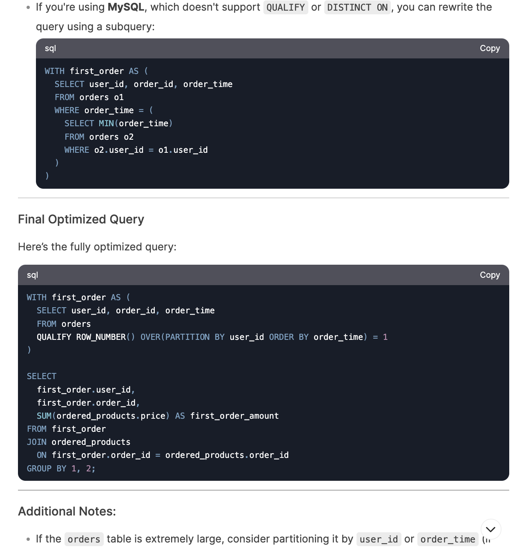Click the bold MySQL text
The image size is (517, 549).
[126, 7]
